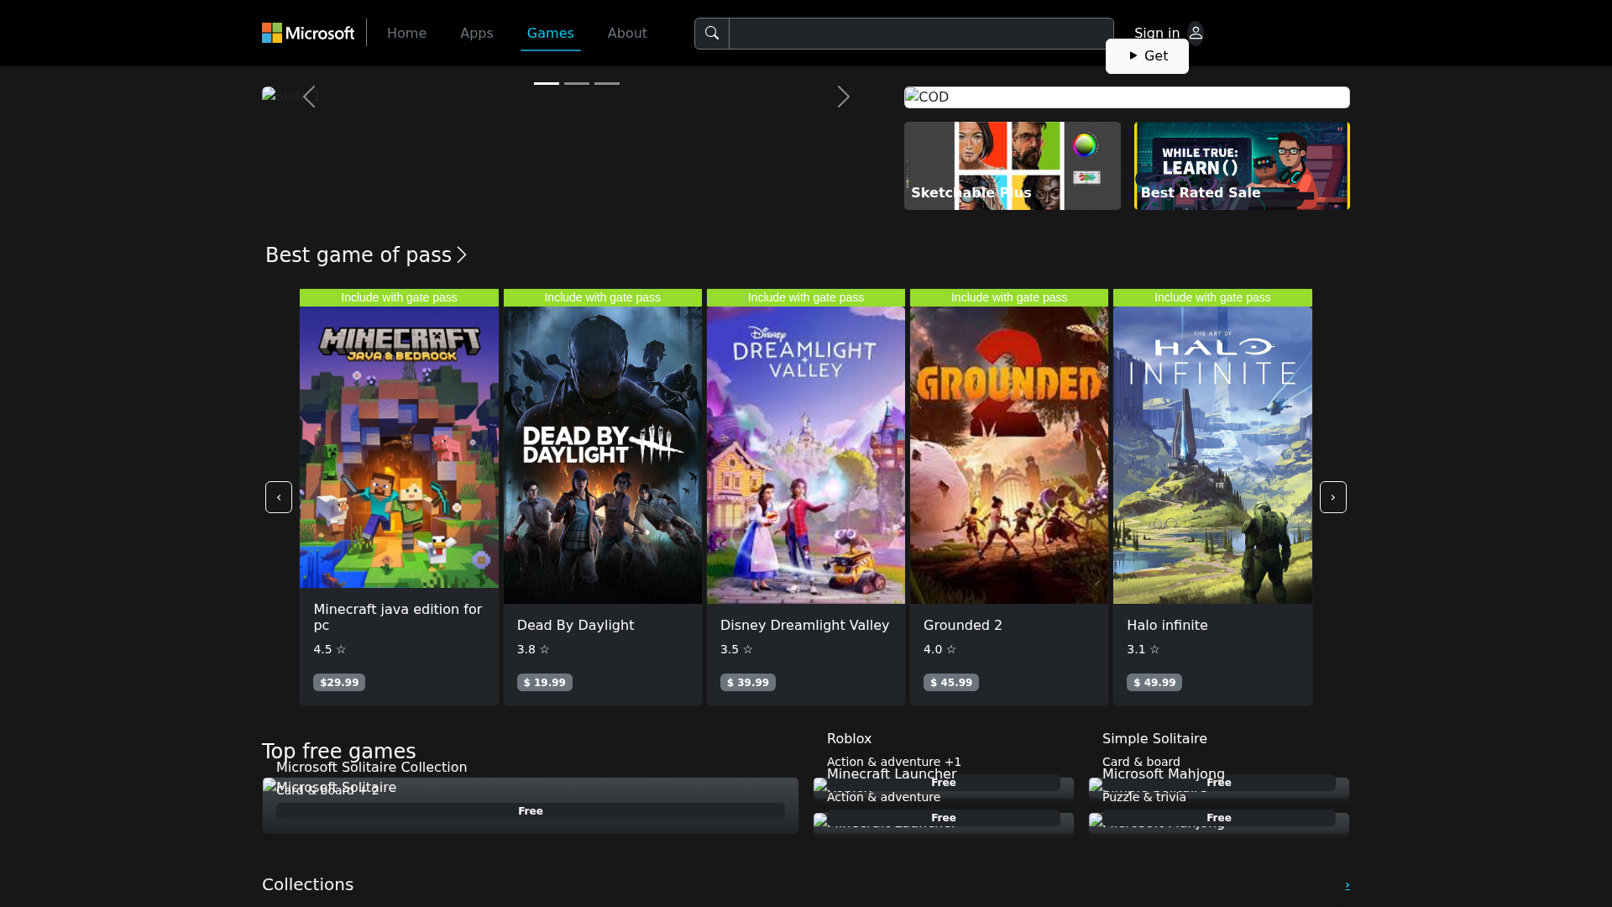Show previous hero slide with left arrow
Screen dimensions: 1612x907
click(x=309, y=97)
